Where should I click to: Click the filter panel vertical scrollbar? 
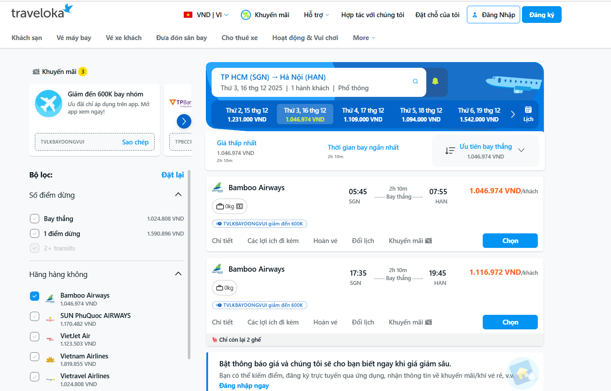click(189, 264)
